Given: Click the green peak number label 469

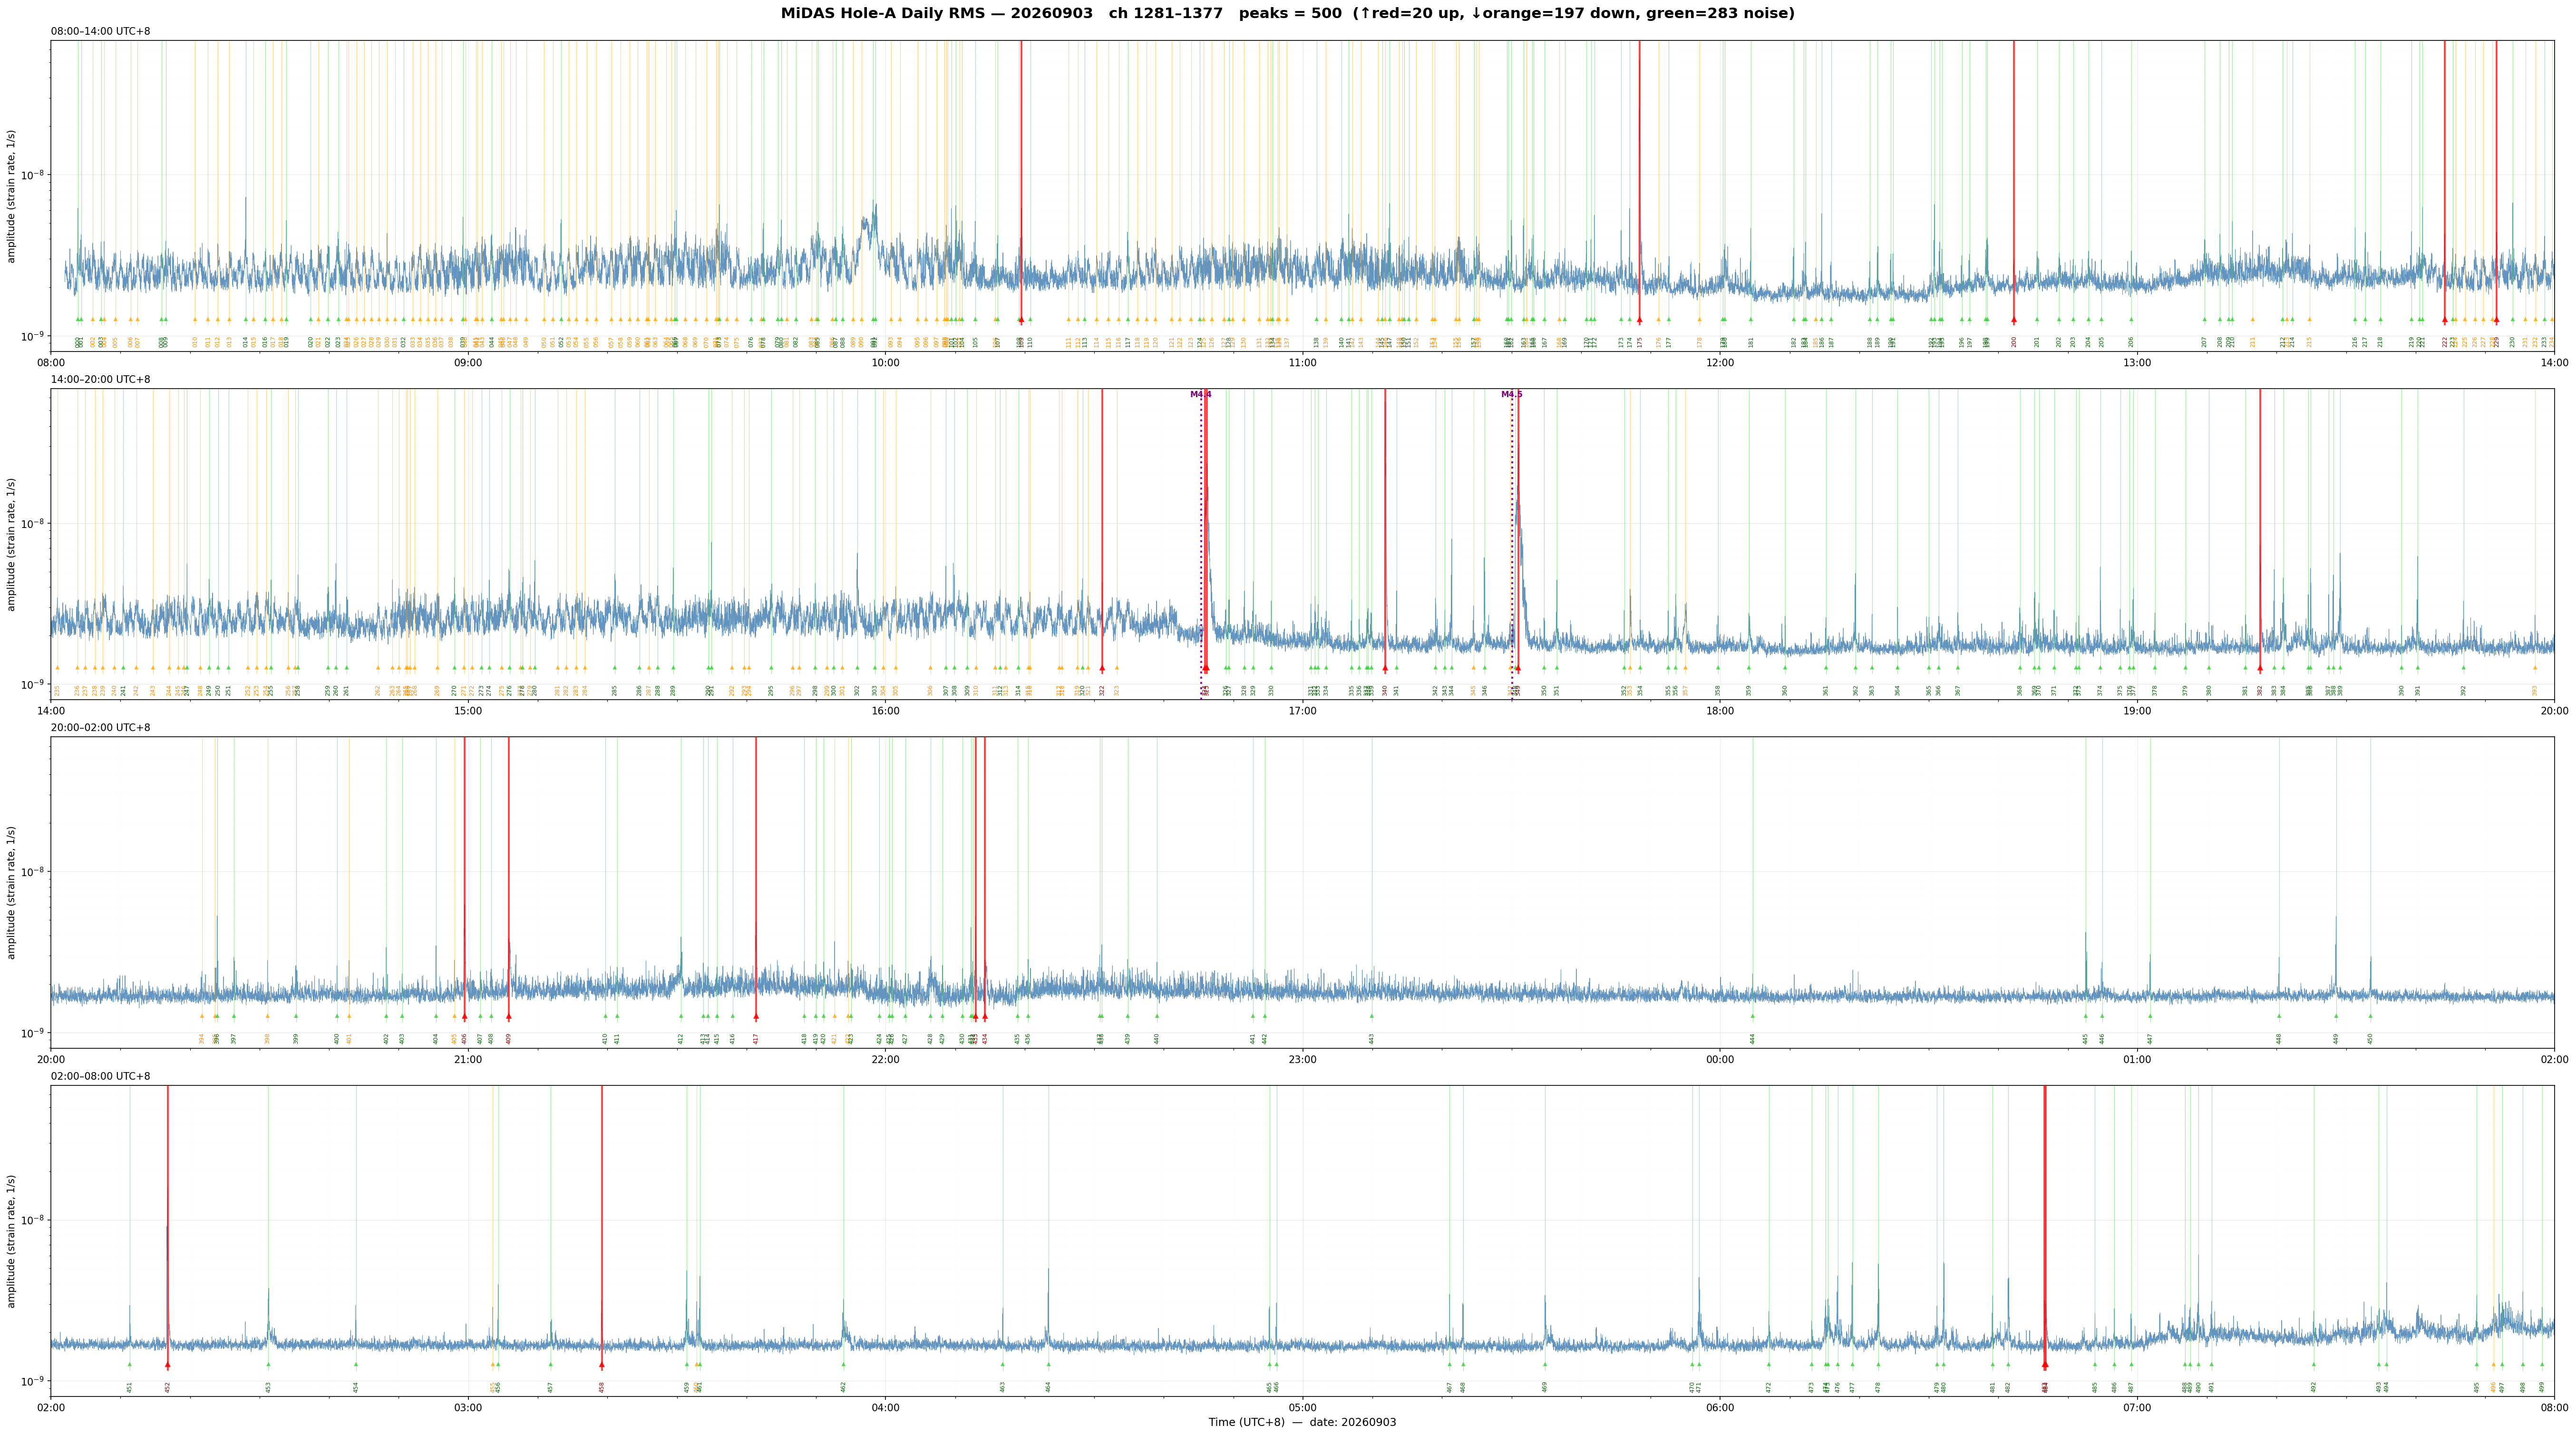Looking at the screenshot, I should [1545, 1387].
